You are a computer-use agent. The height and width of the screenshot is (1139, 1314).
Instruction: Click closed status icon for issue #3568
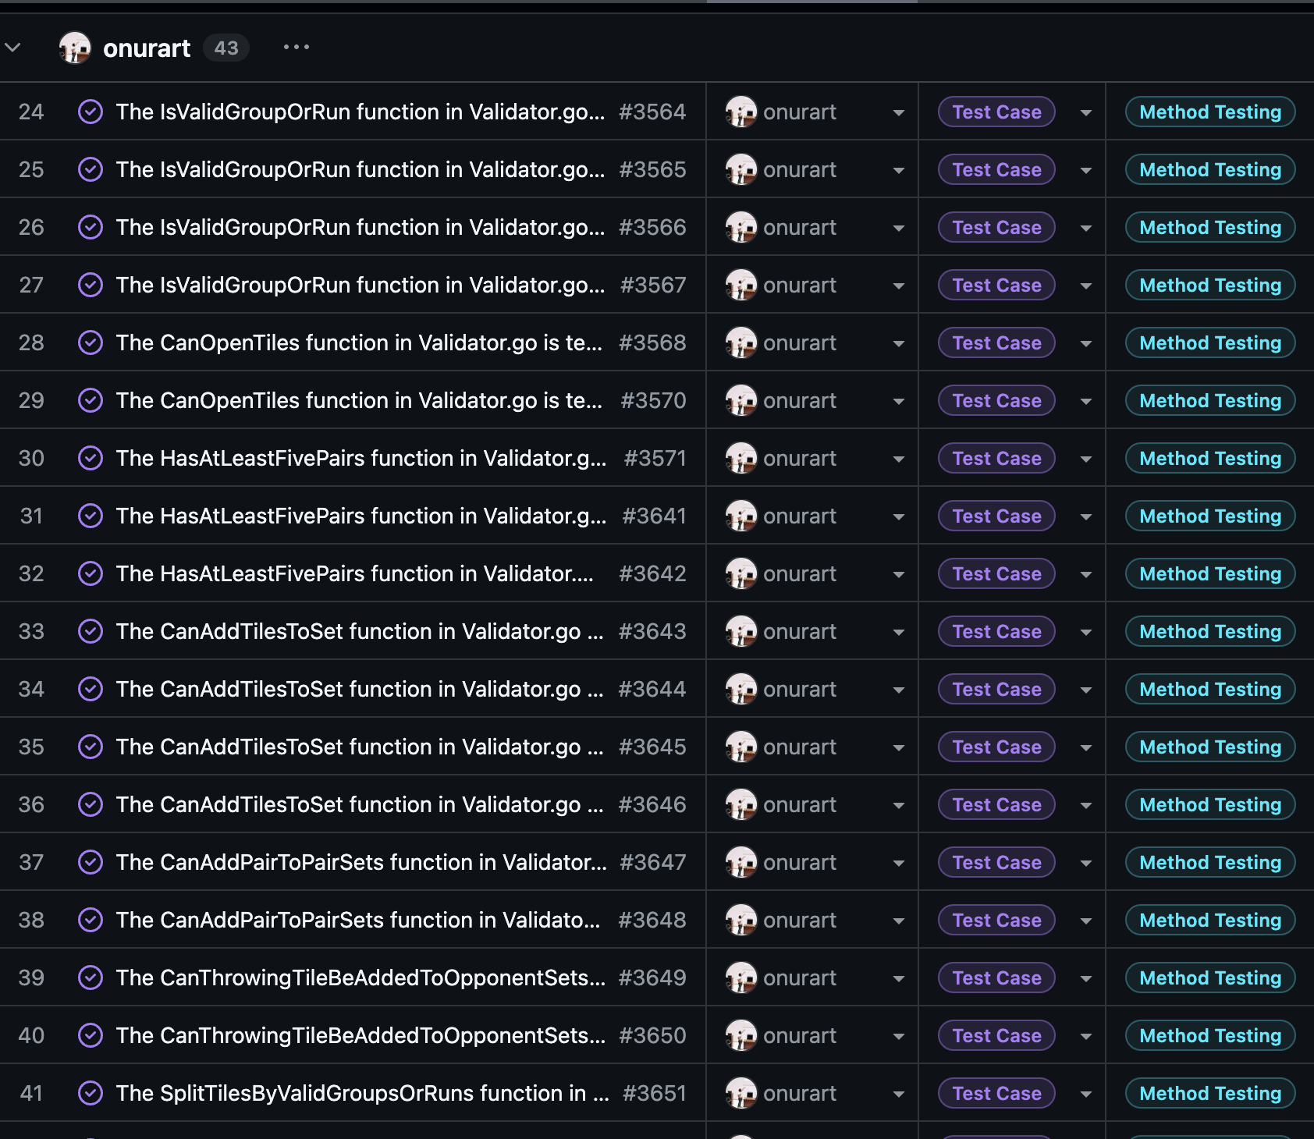[91, 343]
